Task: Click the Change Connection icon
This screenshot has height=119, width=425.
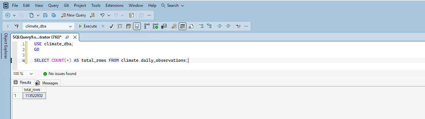Action: pos(17,26)
